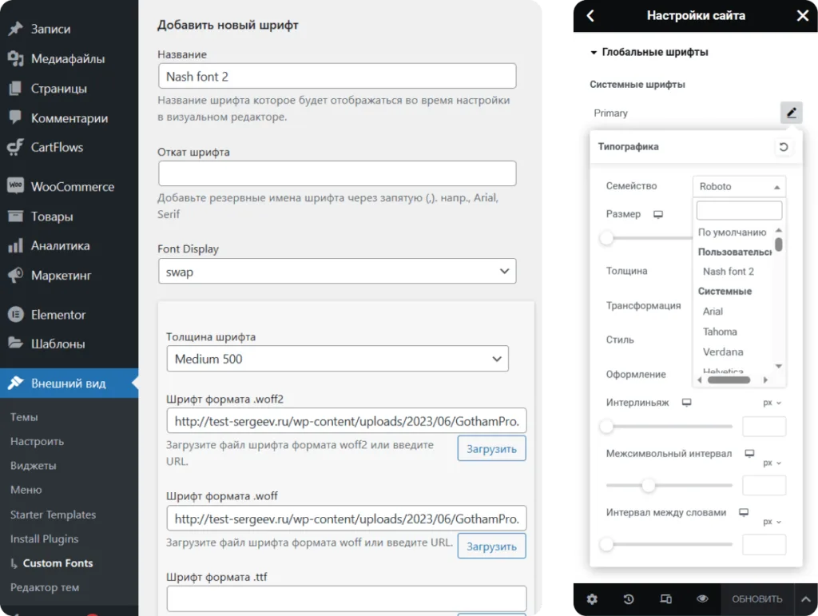This screenshot has height=616, width=818.
Task: Open settings gear icon in bottom bar
Action: (592, 598)
